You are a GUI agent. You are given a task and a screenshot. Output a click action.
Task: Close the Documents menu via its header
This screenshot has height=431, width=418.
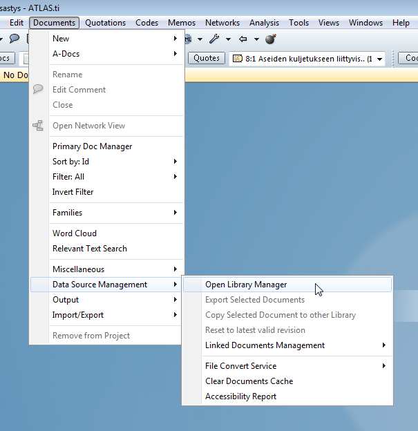(54, 23)
